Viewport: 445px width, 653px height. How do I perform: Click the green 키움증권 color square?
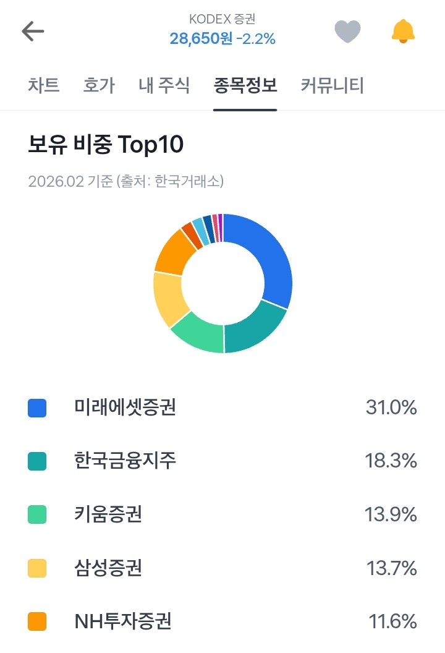pos(37,514)
